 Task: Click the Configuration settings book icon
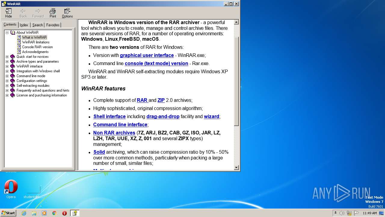point(13,81)
